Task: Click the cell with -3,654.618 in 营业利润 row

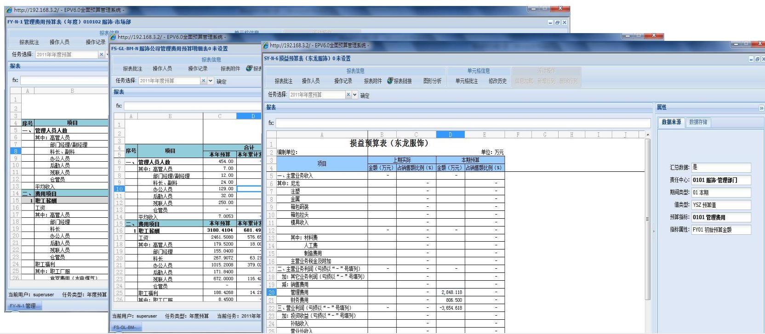Action: pyautogui.click(x=451, y=308)
